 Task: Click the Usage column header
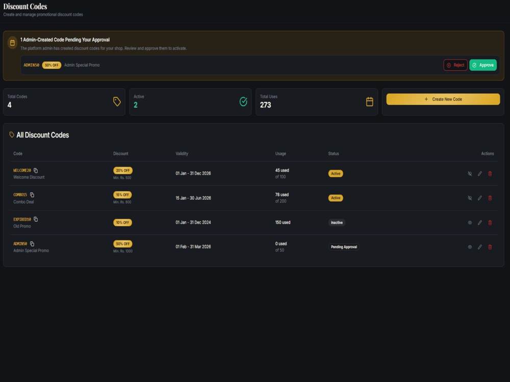tap(280, 154)
